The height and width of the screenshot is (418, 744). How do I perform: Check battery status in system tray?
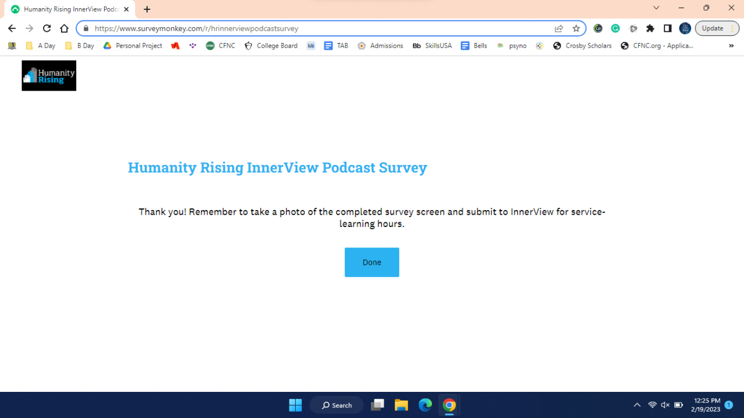point(678,405)
